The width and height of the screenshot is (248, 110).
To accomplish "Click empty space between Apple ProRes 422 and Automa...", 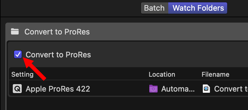I will [119, 89].
